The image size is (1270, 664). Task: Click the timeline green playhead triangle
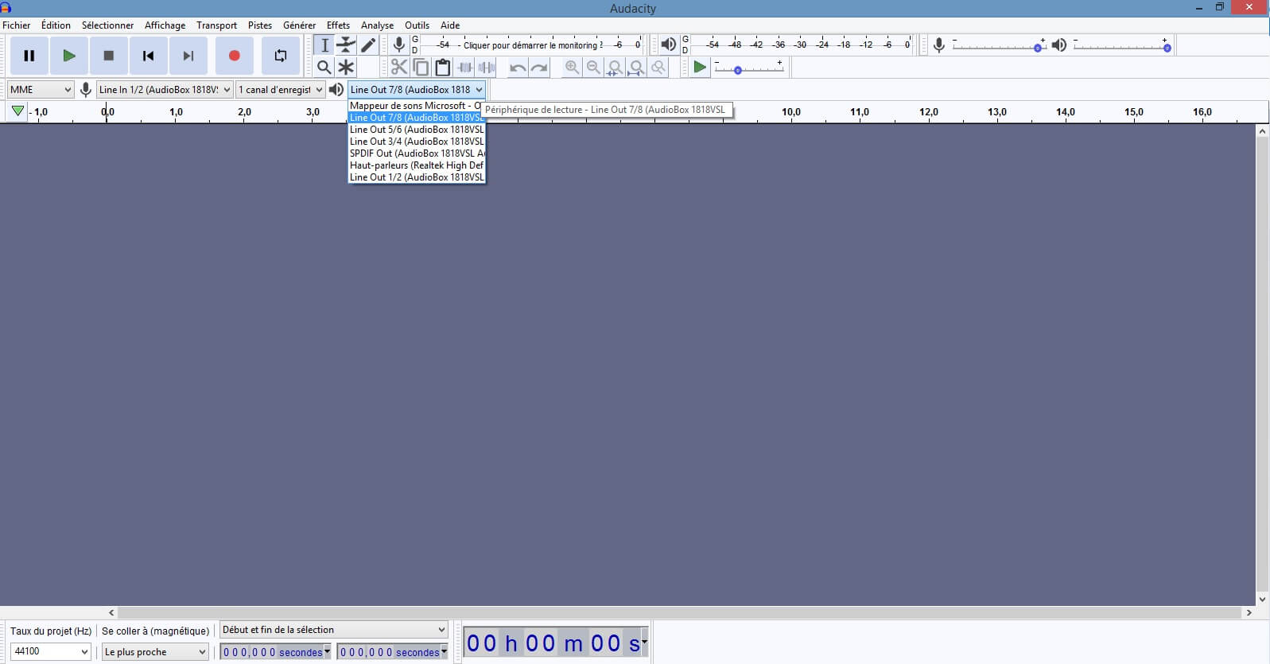tap(17, 111)
